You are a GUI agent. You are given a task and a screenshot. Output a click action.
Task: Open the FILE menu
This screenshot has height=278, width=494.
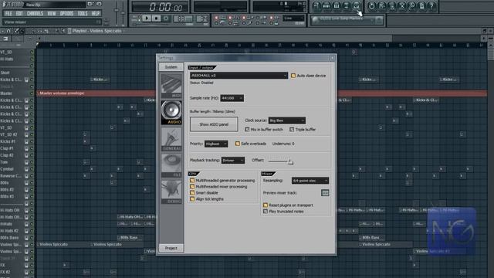click(8, 14)
